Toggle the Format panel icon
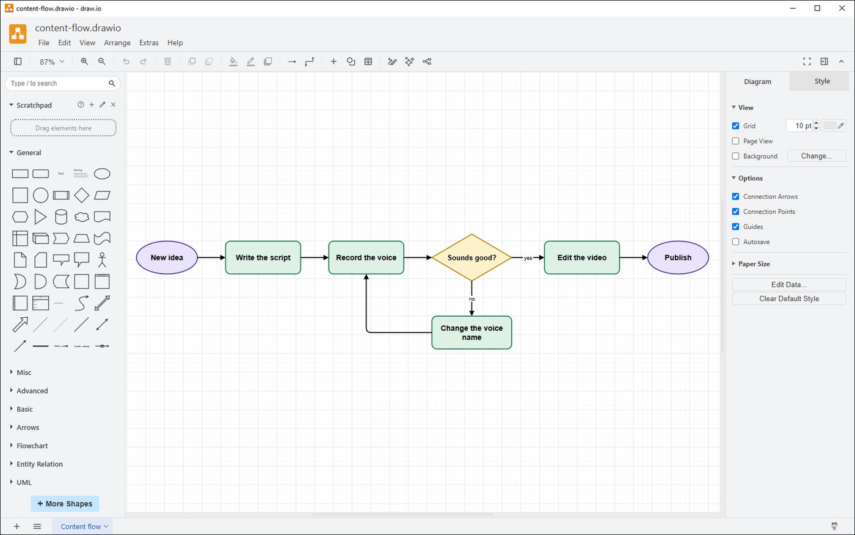This screenshot has height=535, width=855. click(824, 62)
